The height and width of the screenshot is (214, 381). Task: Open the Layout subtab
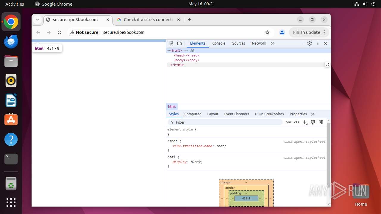[213, 114]
